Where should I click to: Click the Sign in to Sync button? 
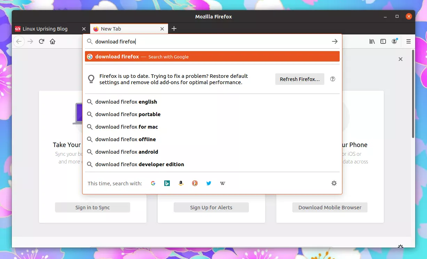click(x=93, y=208)
